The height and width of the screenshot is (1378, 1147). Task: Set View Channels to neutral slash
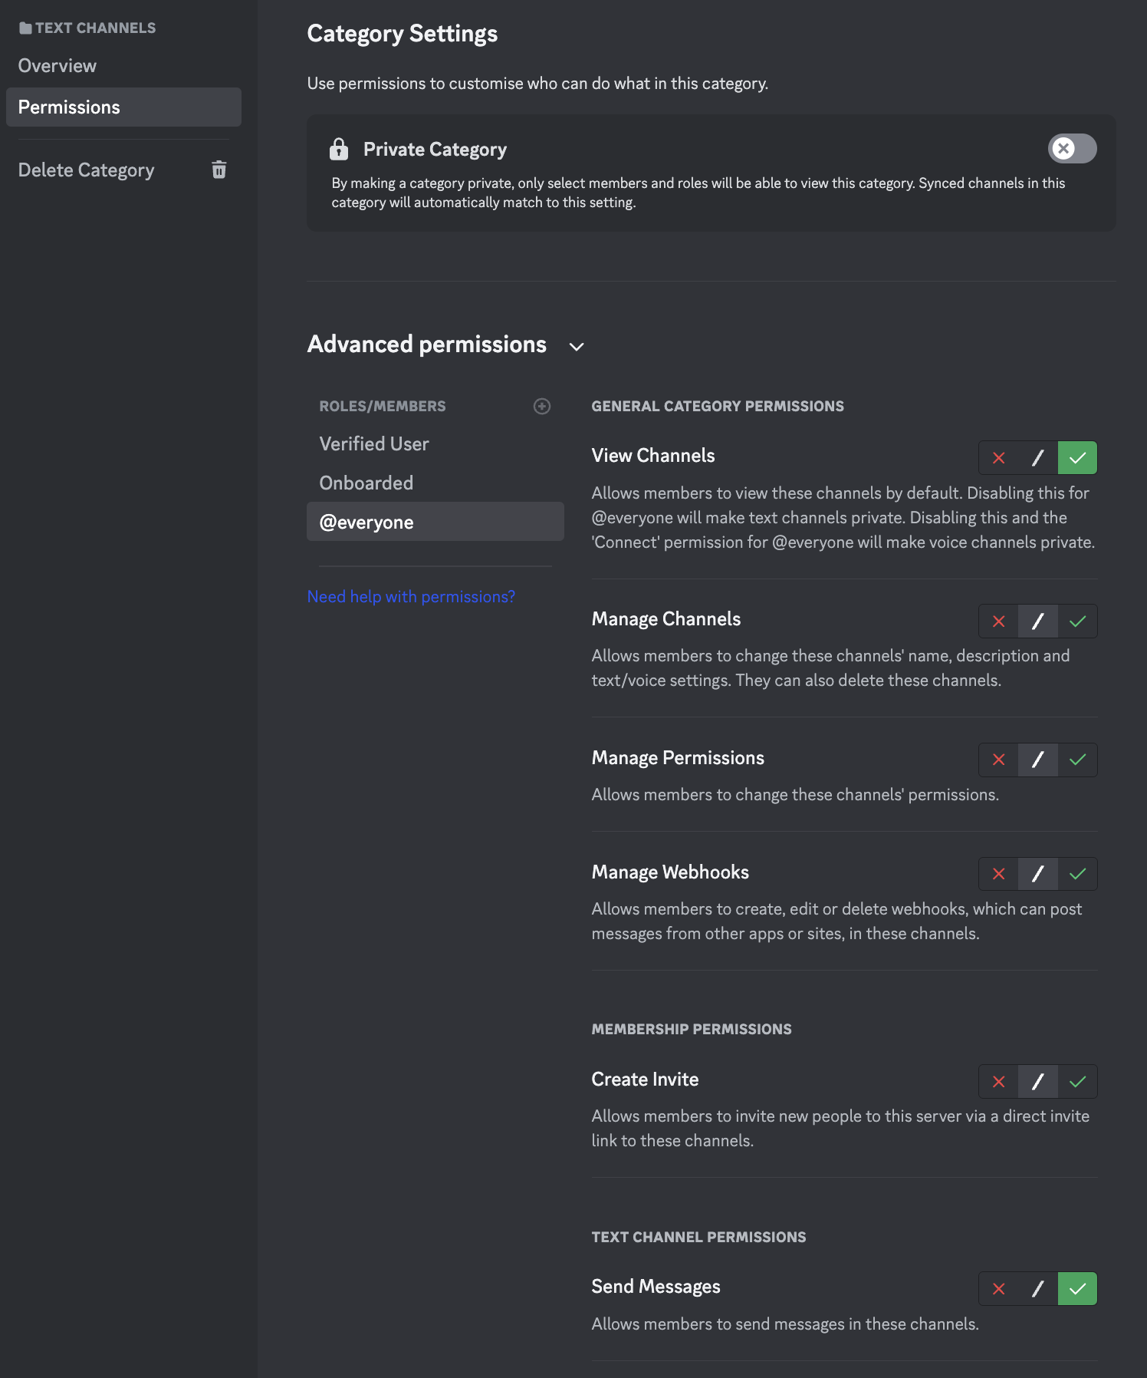(x=1038, y=458)
